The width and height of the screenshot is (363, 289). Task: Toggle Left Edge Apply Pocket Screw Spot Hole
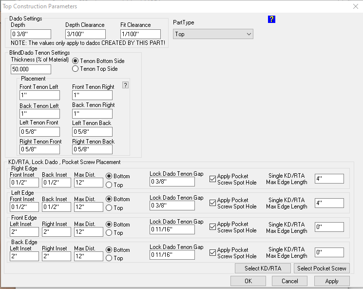point(212,203)
